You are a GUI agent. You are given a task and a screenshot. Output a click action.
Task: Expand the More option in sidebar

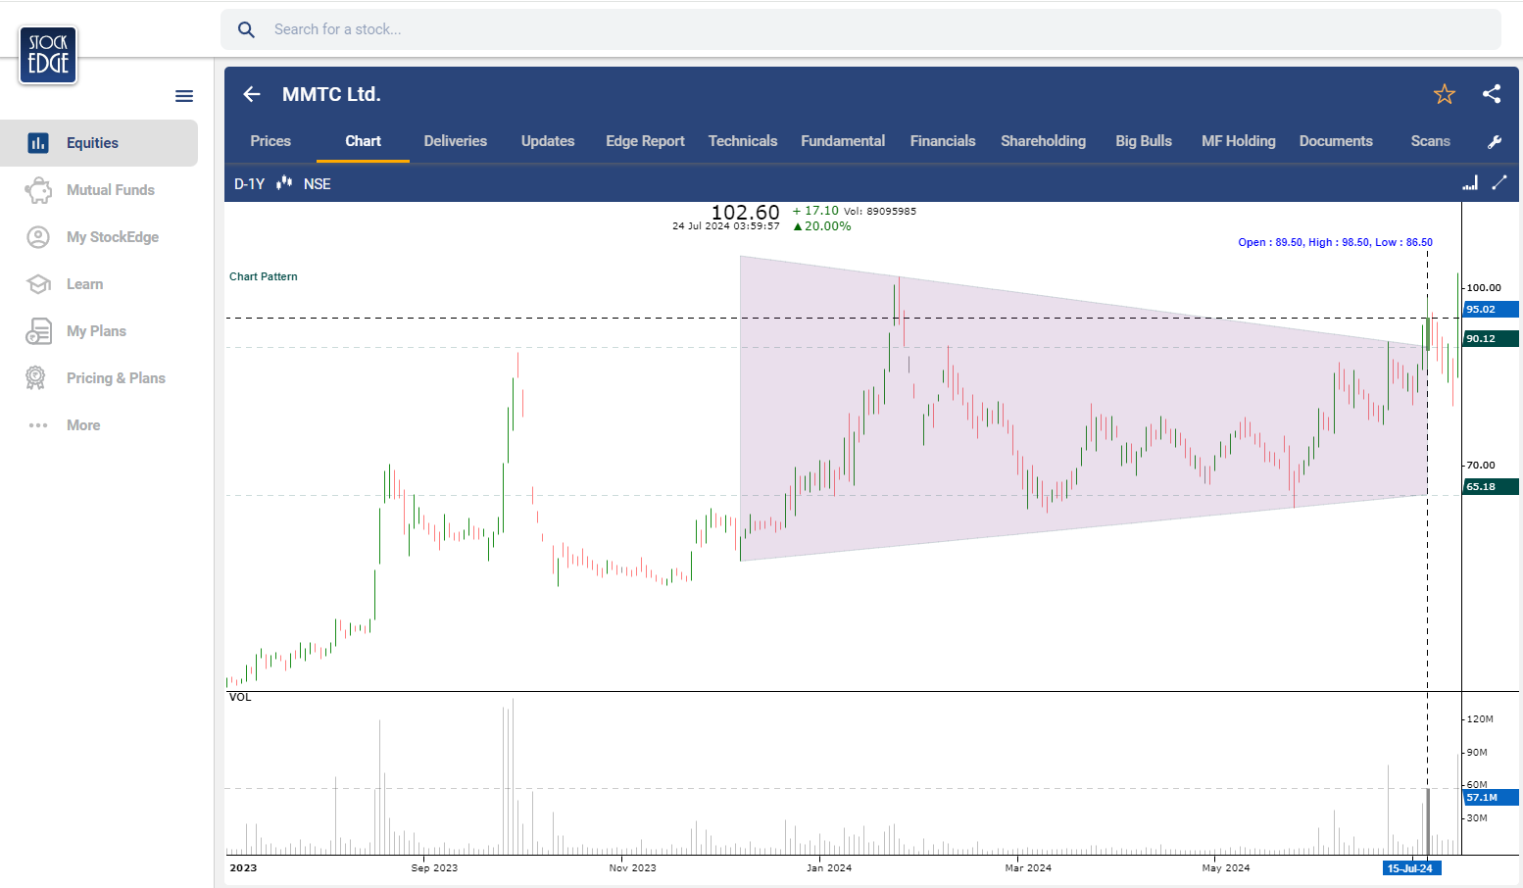coord(83,425)
